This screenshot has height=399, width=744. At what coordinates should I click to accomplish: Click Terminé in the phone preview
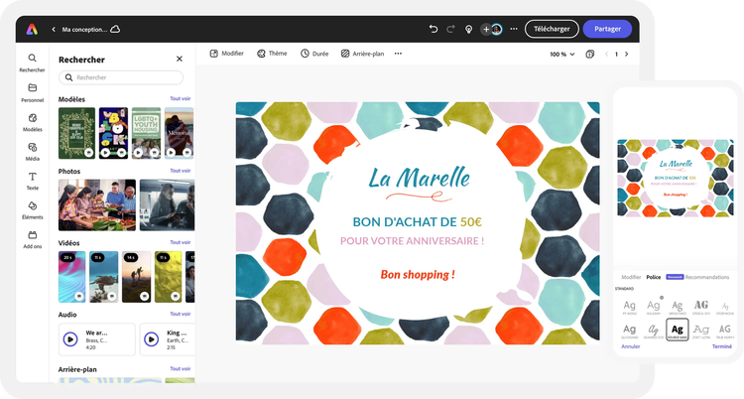pos(722,346)
